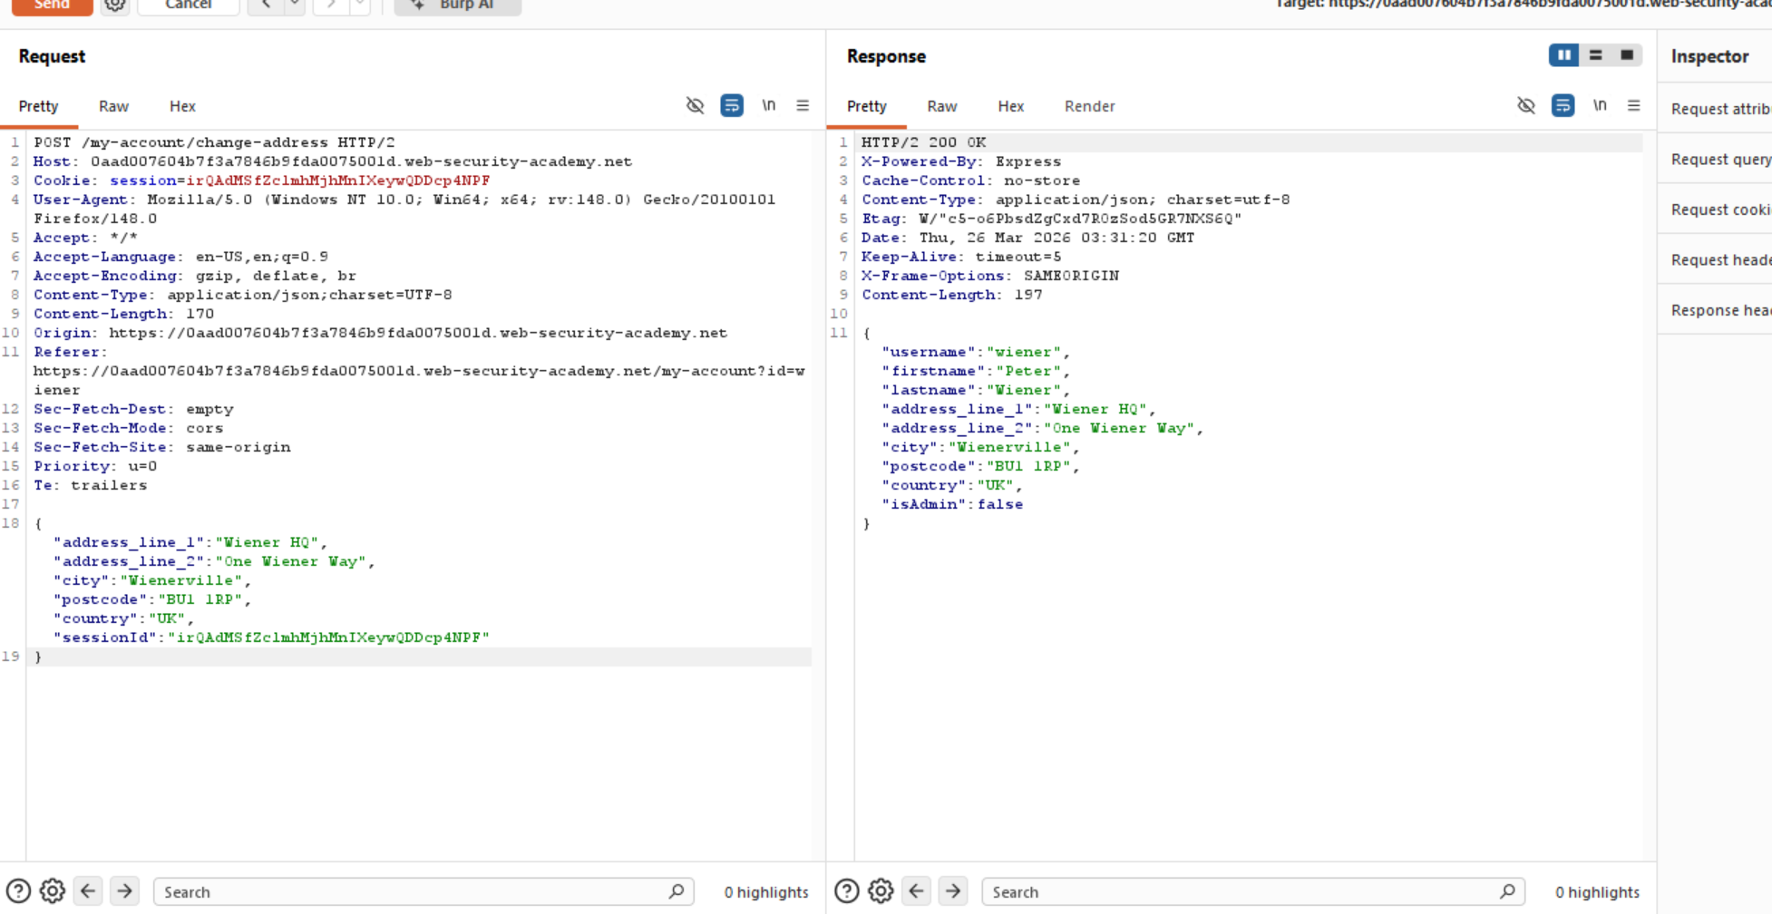1772x914 pixels.
Task: Toggle hide non-printable view in Request panel
Action: (695, 106)
